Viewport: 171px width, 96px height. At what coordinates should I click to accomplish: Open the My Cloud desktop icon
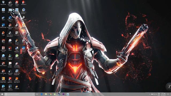(x=10, y=11)
